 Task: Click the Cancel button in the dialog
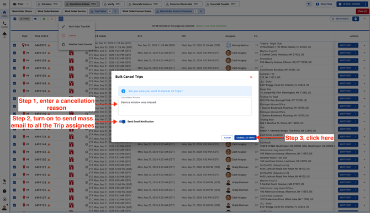click(227, 137)
